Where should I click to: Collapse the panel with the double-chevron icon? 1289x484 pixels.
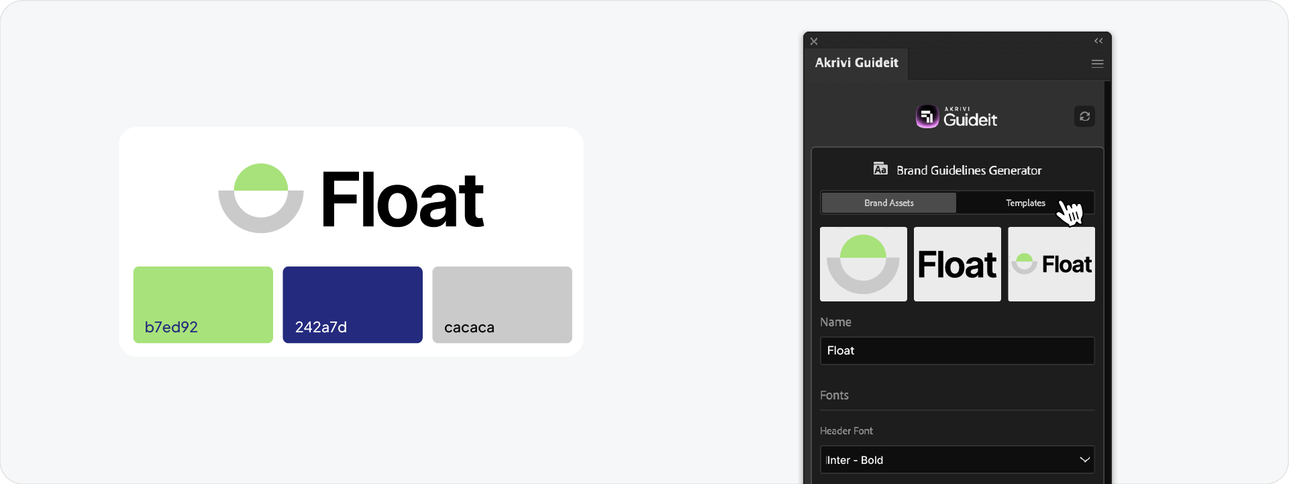(x=1098, y=41)
